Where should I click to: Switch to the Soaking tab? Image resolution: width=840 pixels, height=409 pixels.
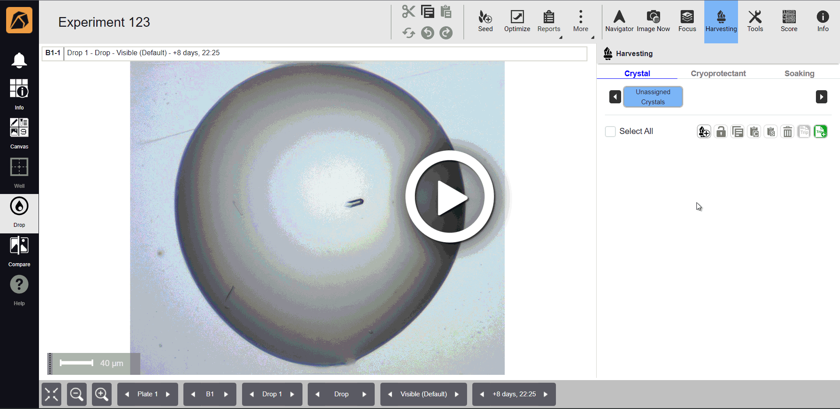799,74
